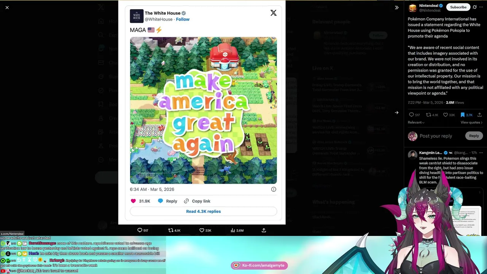Click Kellergi username in chat
This screenshot has width=487, height=274.
(57, 261)
